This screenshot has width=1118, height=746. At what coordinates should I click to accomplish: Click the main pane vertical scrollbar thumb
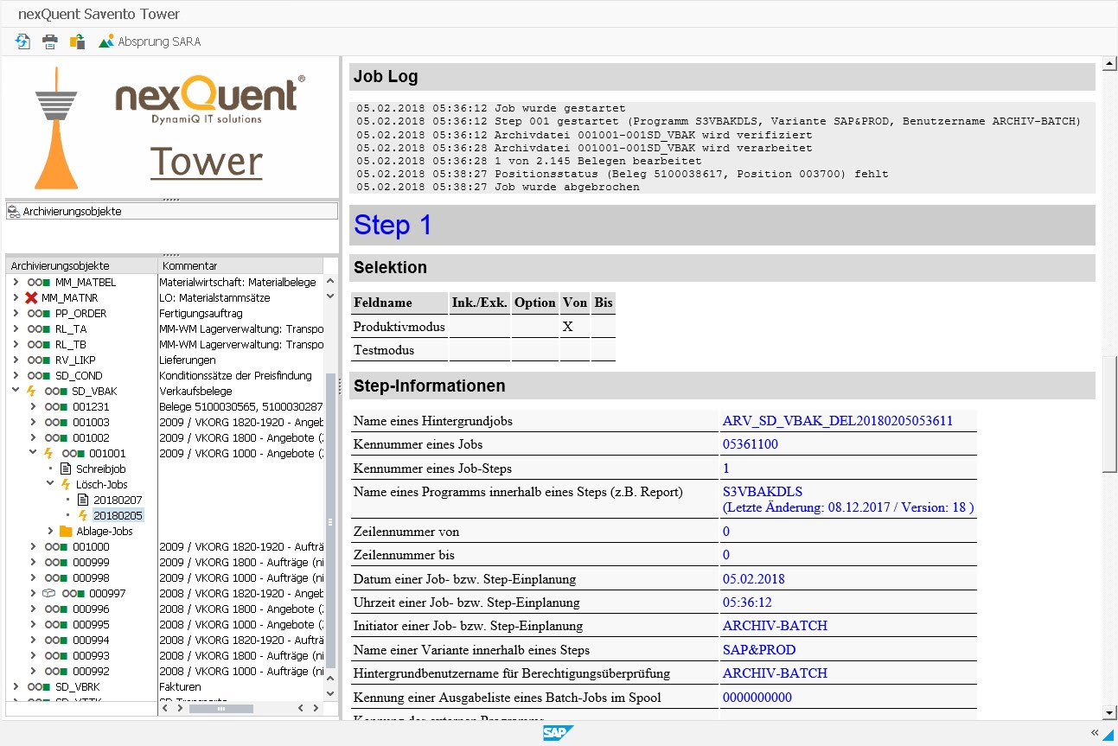(1110, 413)
